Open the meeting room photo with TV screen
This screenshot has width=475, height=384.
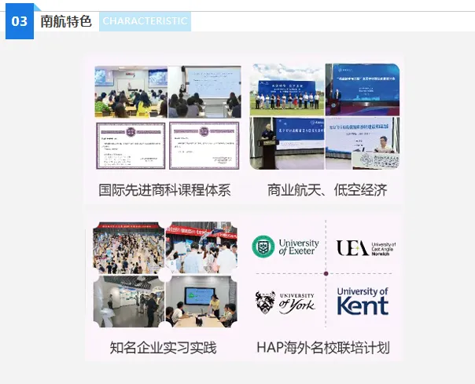(201, 302)
